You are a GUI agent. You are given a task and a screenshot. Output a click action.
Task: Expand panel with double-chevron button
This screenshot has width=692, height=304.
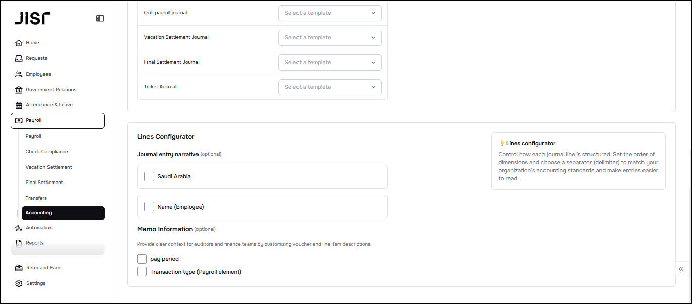[681, 269]
